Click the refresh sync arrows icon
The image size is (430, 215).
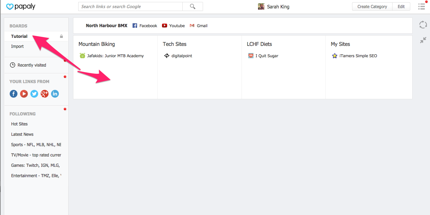tap(423, 25)
